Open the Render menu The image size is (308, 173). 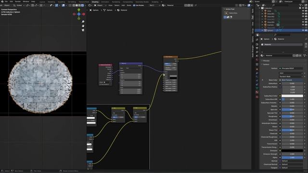pos(18,1)
